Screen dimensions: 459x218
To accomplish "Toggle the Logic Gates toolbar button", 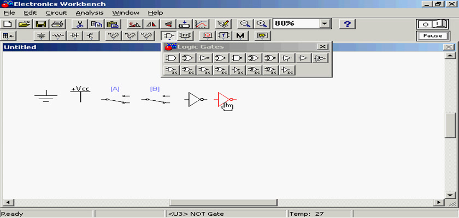I will click(x=169, y=36).
